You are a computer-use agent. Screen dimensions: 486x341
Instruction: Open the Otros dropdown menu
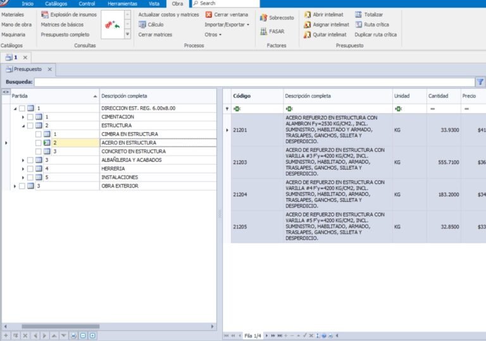(213, 34)
